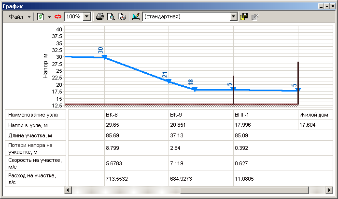338x199 pixels.
Task: Click the delete template icon
Action: click(254, 16)
